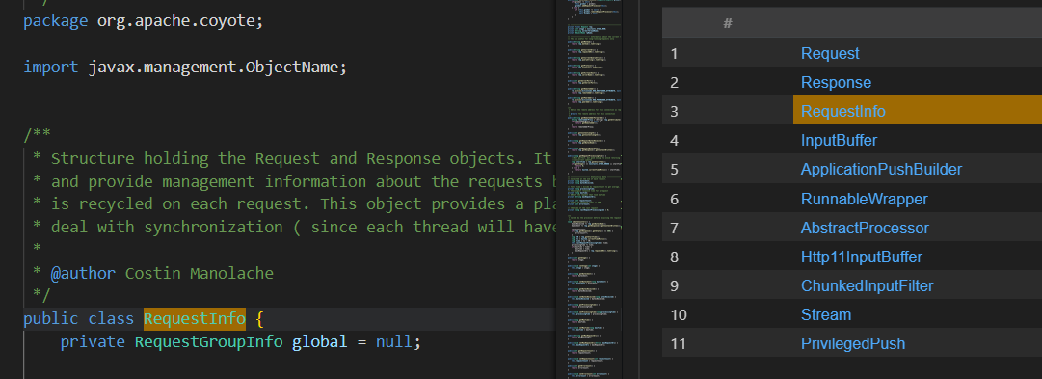
Task: Click the 'null' keyword in code
Action: click(x=394, y=342)
